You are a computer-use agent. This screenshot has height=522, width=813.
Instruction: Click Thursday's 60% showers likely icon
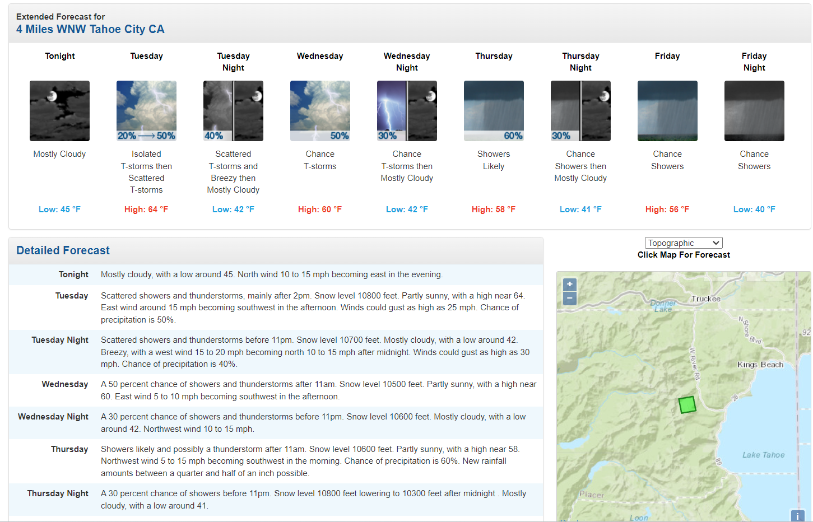(494, 111)
